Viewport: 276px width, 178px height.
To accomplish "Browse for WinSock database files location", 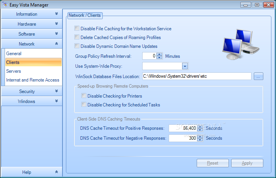I will (258, 76).
